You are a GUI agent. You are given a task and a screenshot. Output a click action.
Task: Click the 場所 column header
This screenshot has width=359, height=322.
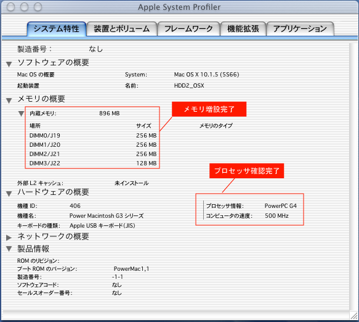35,126
